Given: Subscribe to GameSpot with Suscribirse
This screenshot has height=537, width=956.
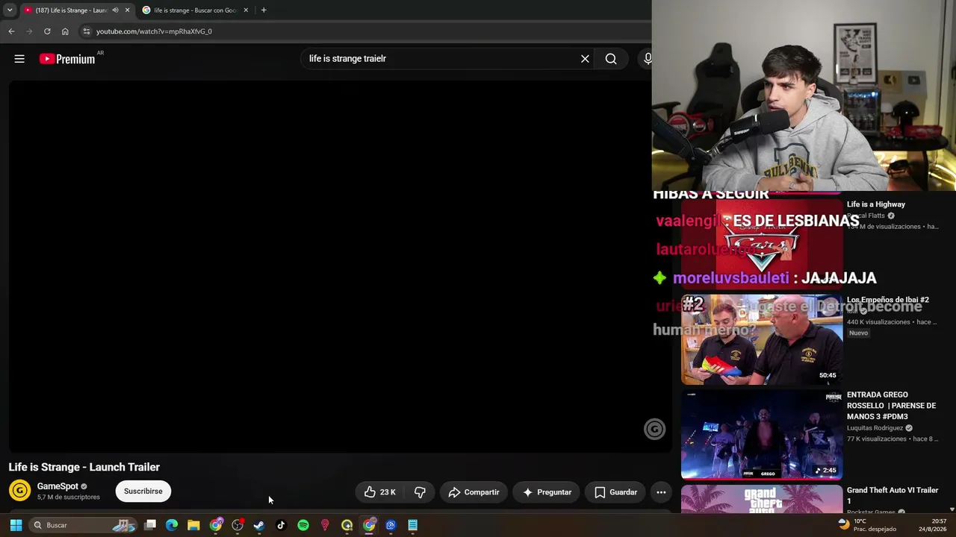Looking at the screenshot, I should [143, 492].
